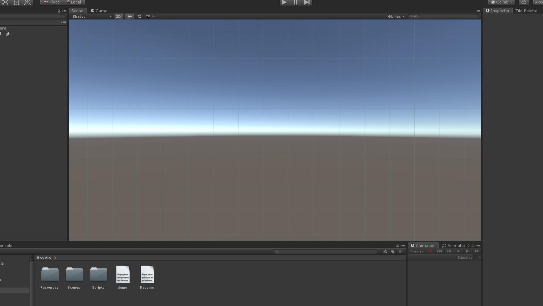Click the Assets breadcrumb link
The width and height of the screenshot is (543, 306).
tap(44, 258)
